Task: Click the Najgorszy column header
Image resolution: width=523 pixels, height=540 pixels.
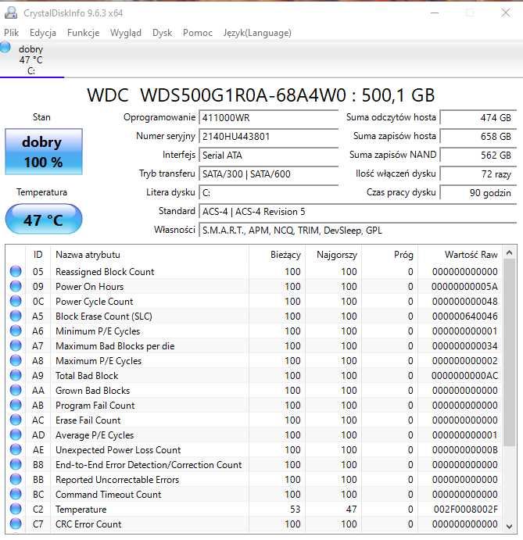Action: [333, 255]
